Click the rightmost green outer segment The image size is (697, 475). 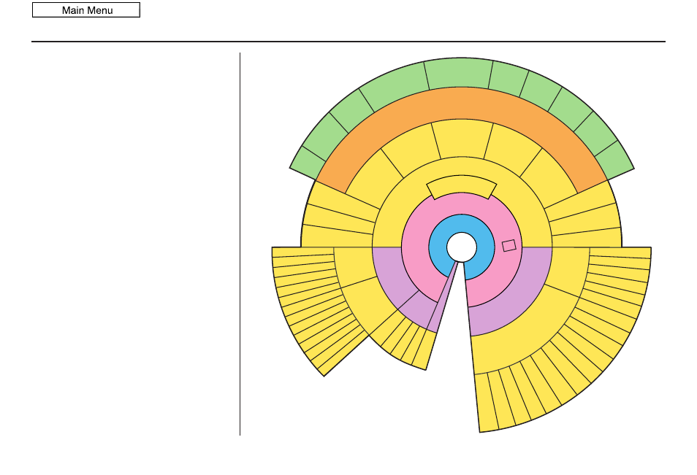click(615, 161)
